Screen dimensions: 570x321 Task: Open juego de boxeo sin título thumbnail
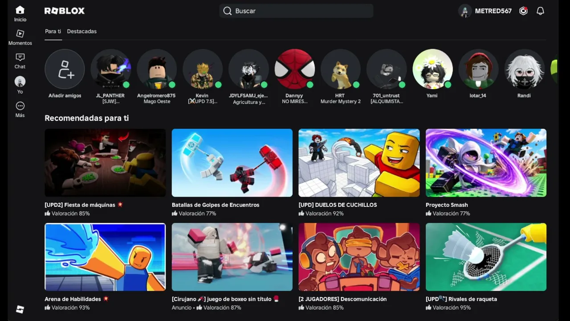232,257
